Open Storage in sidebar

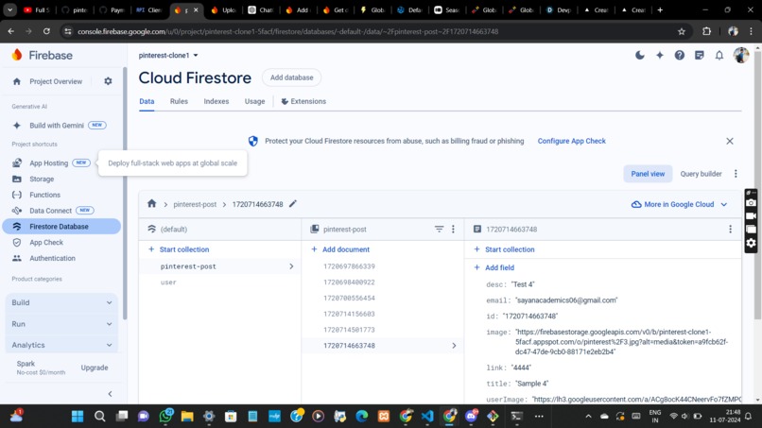42,179
